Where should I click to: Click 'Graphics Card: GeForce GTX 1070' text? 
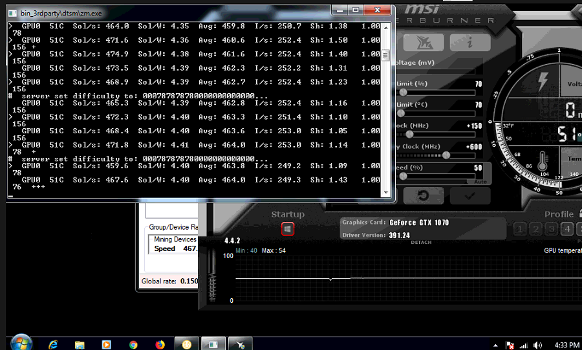coord(396,223)
